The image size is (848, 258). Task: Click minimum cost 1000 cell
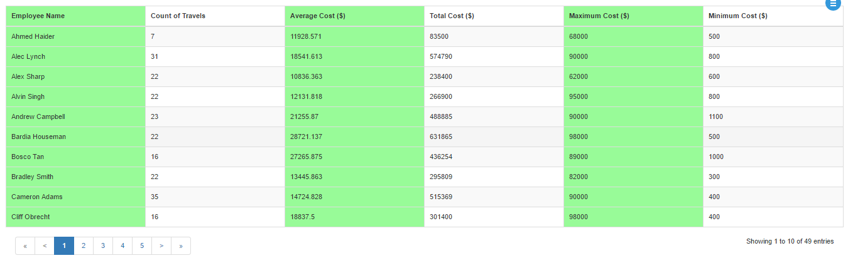(x=773, y=157)
